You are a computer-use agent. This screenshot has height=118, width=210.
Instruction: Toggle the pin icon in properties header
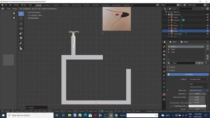click(207, 42)
